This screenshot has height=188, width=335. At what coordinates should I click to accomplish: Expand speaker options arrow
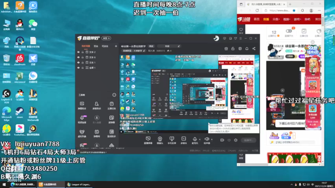pyautogui.click(x=212, y=140)
